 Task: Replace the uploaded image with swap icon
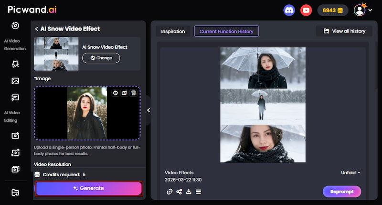coord(116,93)
